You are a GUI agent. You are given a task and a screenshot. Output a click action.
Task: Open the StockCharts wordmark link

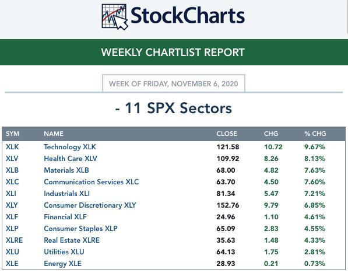(188, 16)
